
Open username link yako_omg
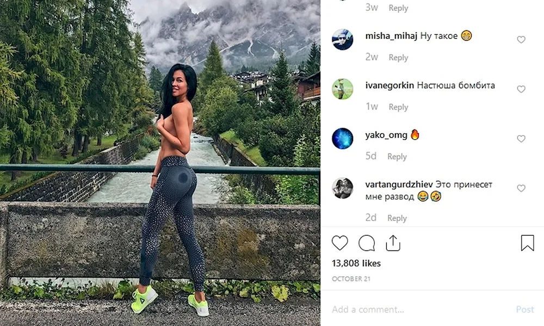coord(386,135)
